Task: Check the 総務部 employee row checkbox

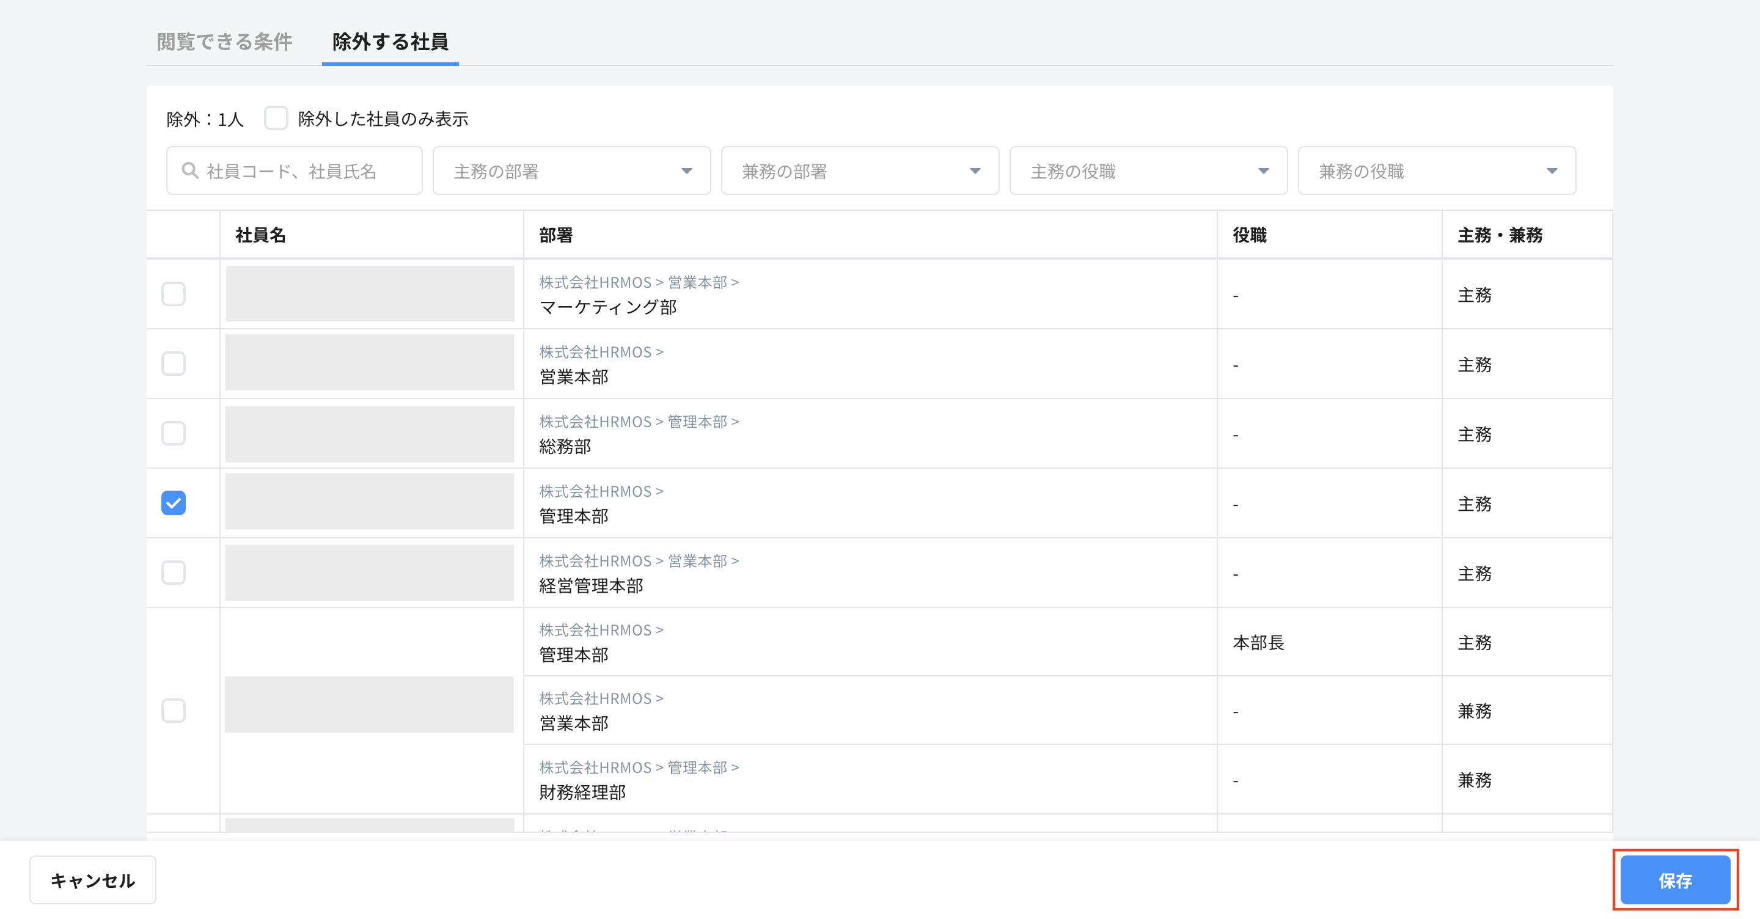Action: coord(174,433)
